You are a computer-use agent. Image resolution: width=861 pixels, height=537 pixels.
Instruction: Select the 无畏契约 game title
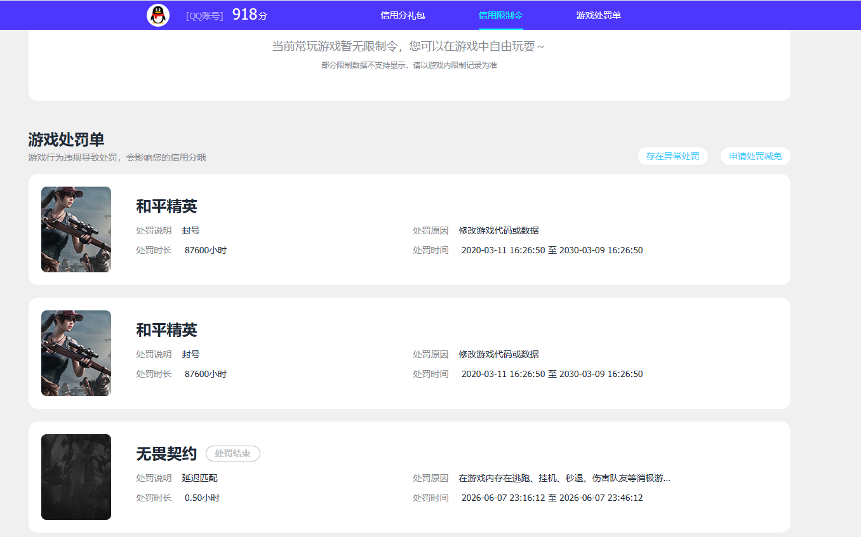166,454
